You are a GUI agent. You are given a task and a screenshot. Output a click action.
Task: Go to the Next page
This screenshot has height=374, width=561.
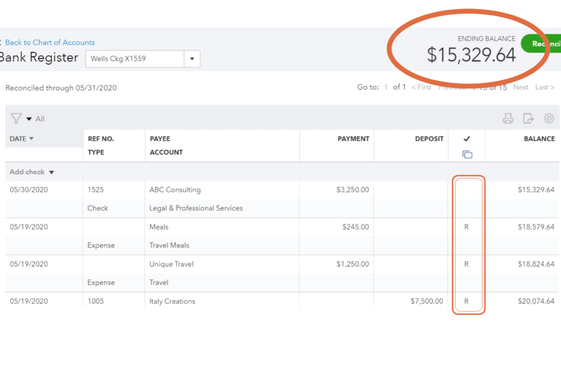tap(520, 87)
